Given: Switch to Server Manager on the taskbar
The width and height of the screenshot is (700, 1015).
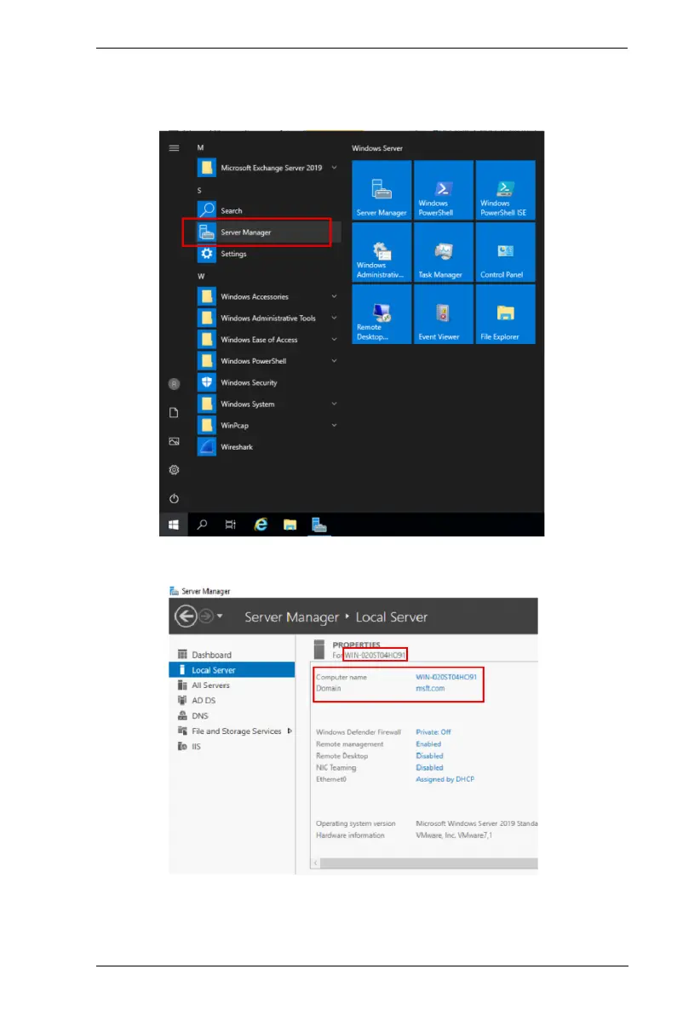Looking at the screenshot, I should tap(318, 525).
